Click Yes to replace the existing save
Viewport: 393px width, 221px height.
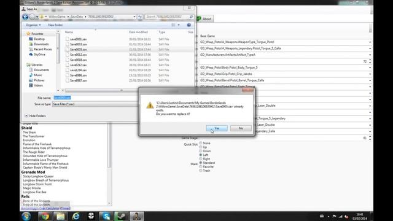(217, 128)
